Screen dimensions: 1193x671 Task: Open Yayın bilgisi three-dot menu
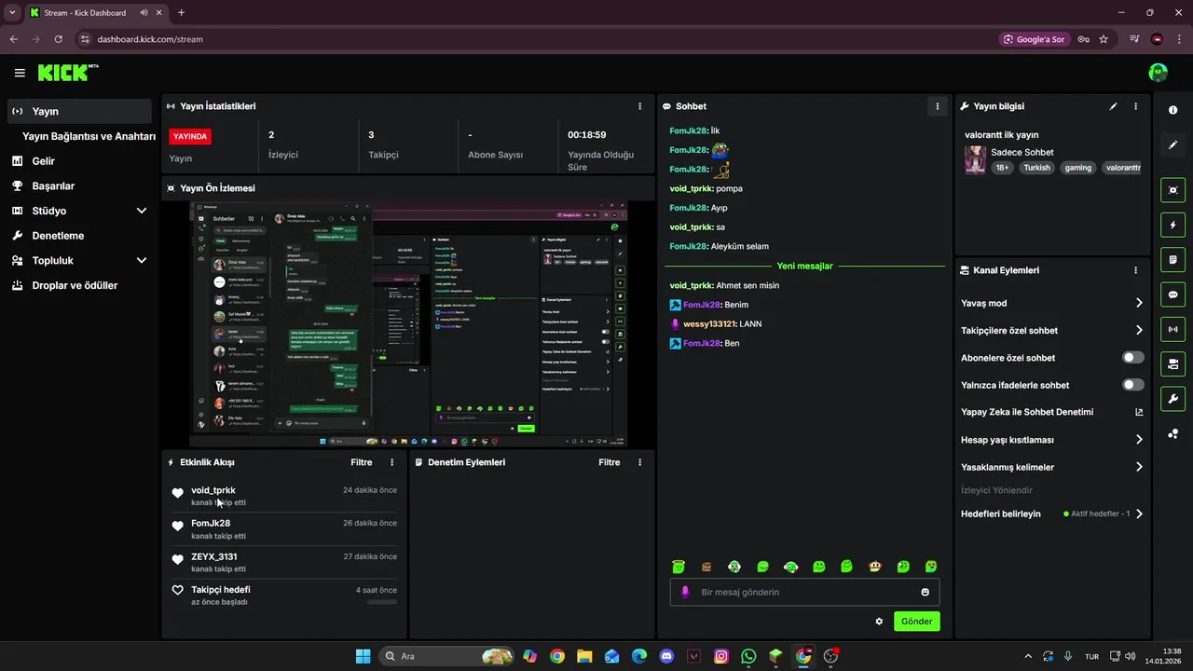coord(1135,106)
